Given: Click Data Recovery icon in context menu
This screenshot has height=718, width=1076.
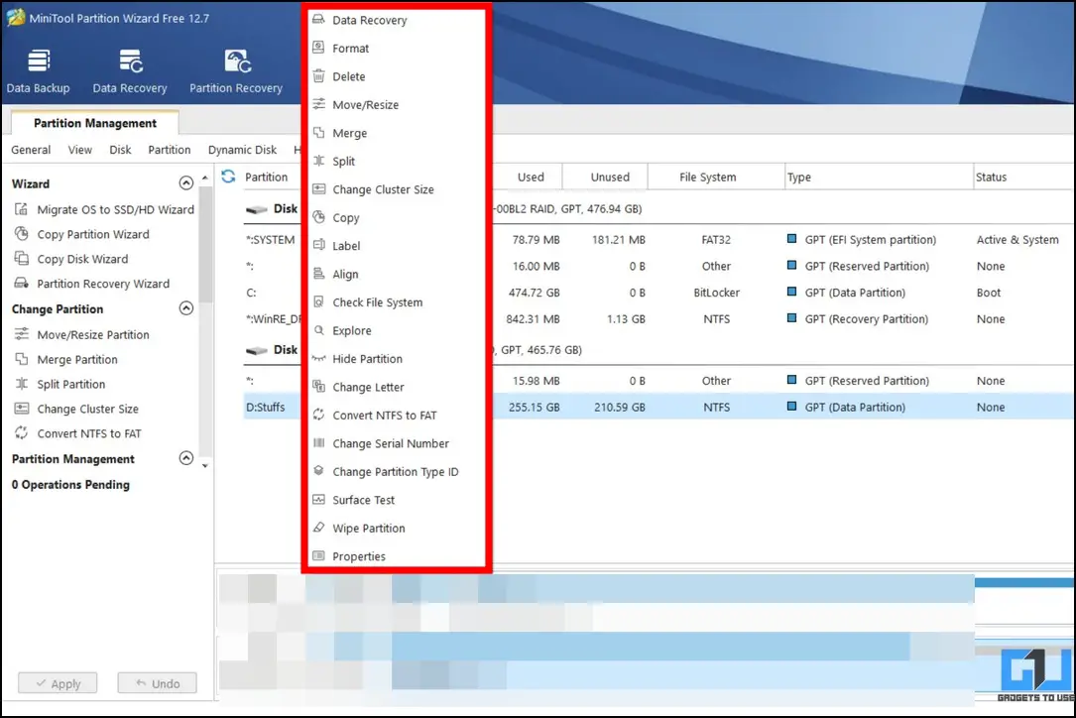Looking at the screenshot, I should [318, 19].
